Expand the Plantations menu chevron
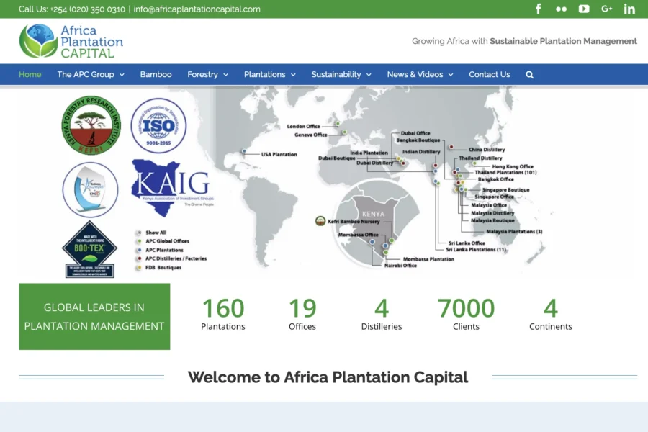Viewport: 648px width, 432px height. [294, 75]
